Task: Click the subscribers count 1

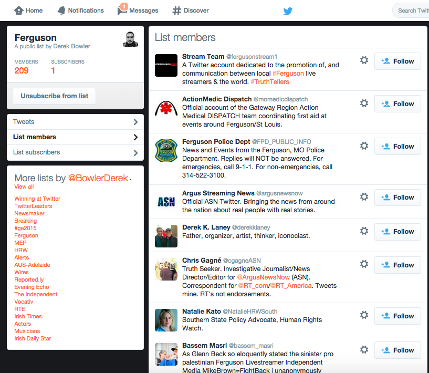Action: pyautogui.click(x=53, y=70)
